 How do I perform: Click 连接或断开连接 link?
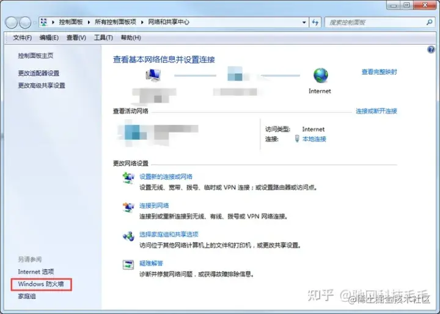tap(376, 111)
